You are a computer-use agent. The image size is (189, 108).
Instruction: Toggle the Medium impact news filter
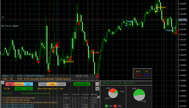(x=19, y=84)
